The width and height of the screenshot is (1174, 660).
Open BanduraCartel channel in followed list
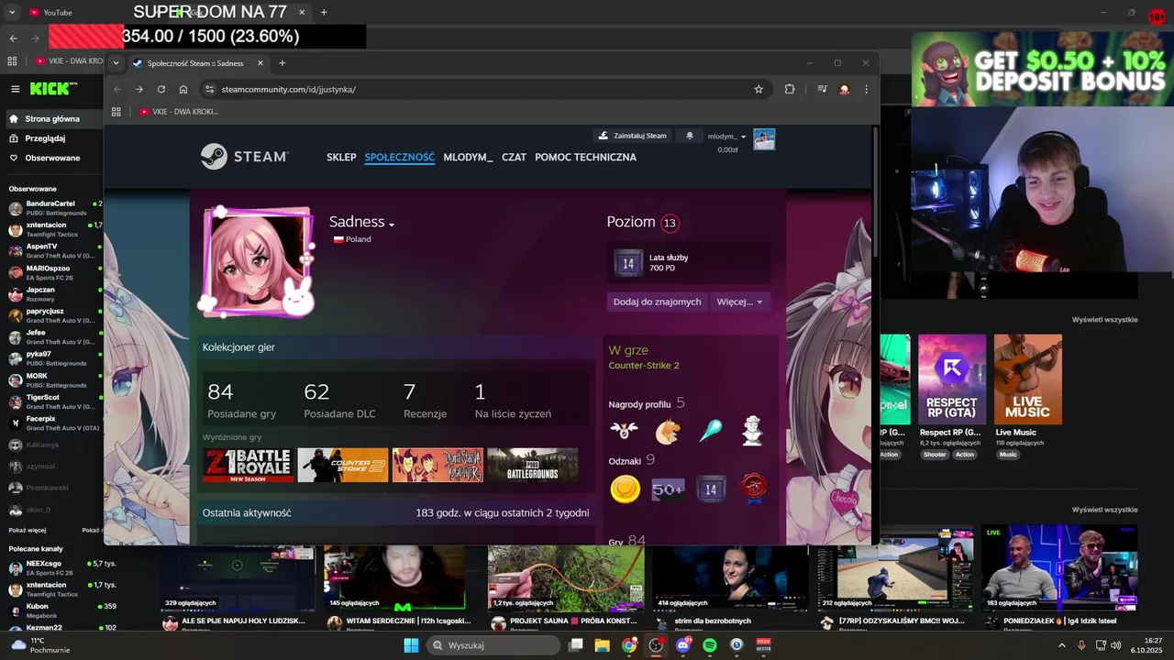[x=53, y=207]
